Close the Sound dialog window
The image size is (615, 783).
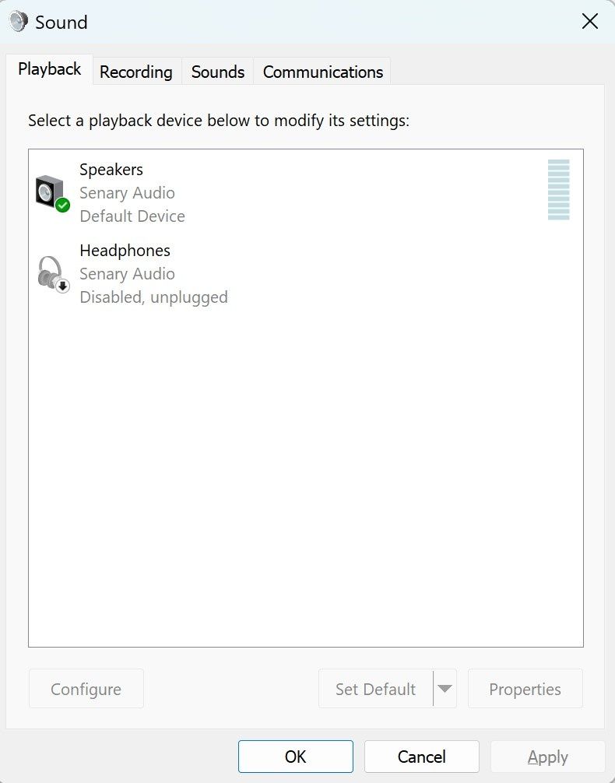click(590, 22)
